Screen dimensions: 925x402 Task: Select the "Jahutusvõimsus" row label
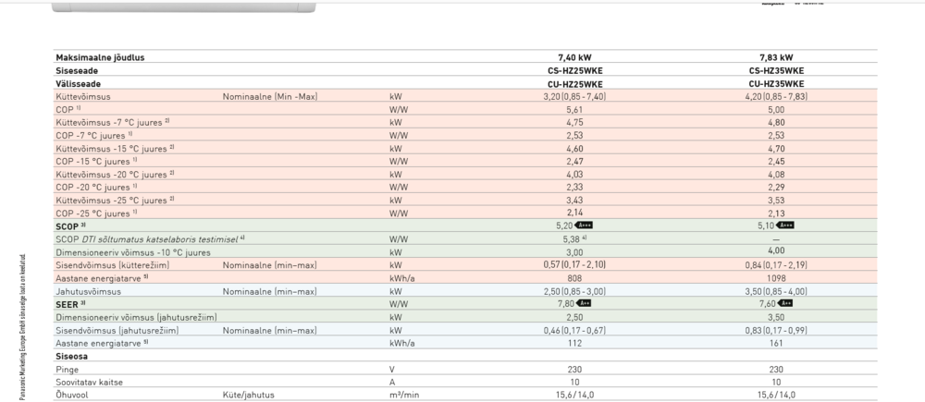tap(89, 291)
